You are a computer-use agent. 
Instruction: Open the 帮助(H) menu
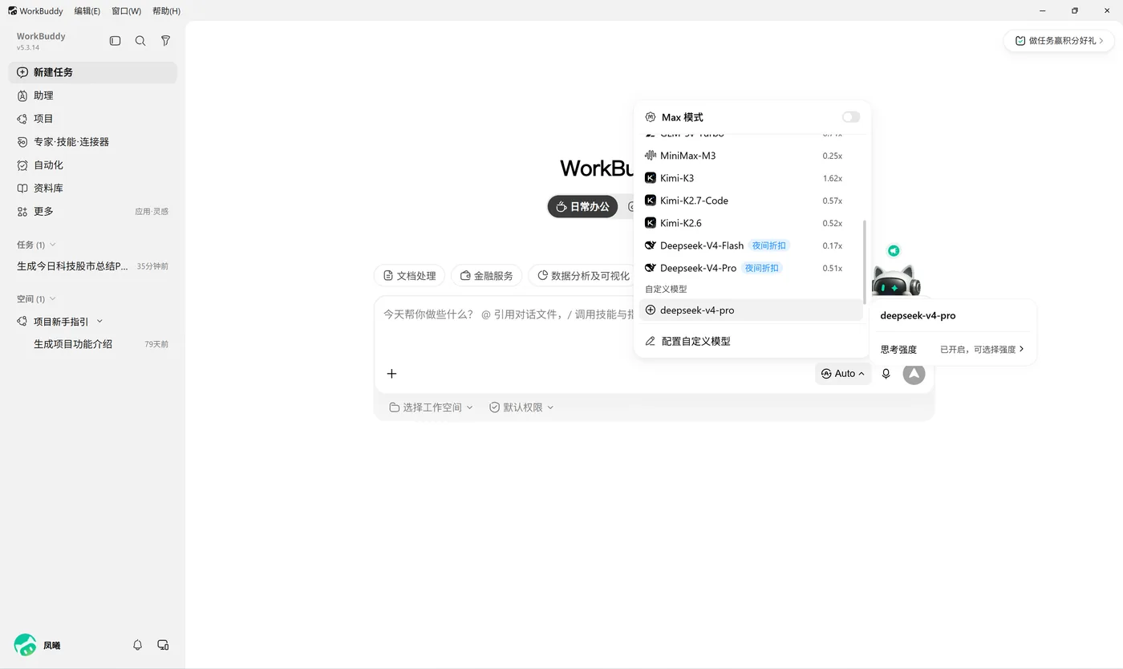tap(166, 11)
